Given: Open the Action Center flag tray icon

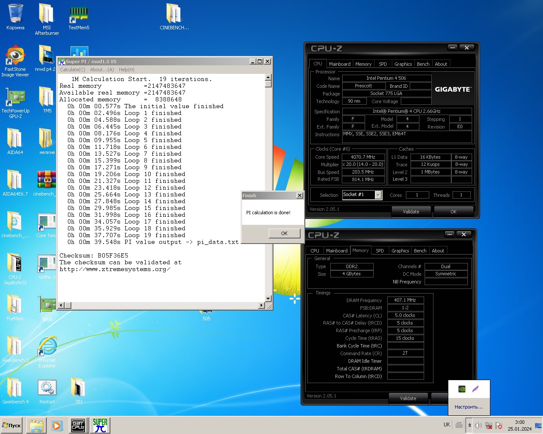Looking at the screenshot, I should click(499, 425).
